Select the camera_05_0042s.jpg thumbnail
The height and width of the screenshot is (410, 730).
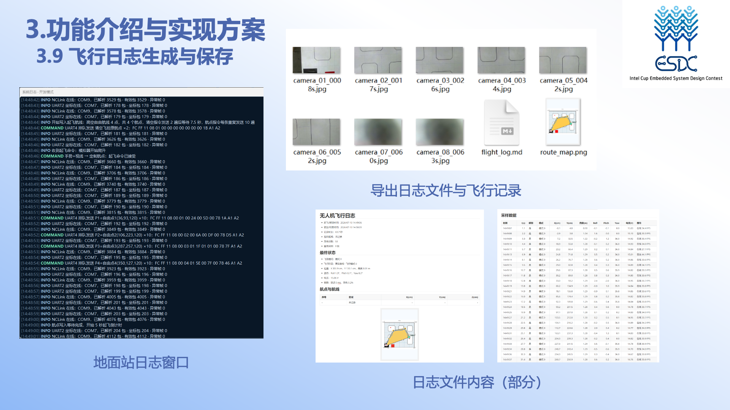pos(563,60)
